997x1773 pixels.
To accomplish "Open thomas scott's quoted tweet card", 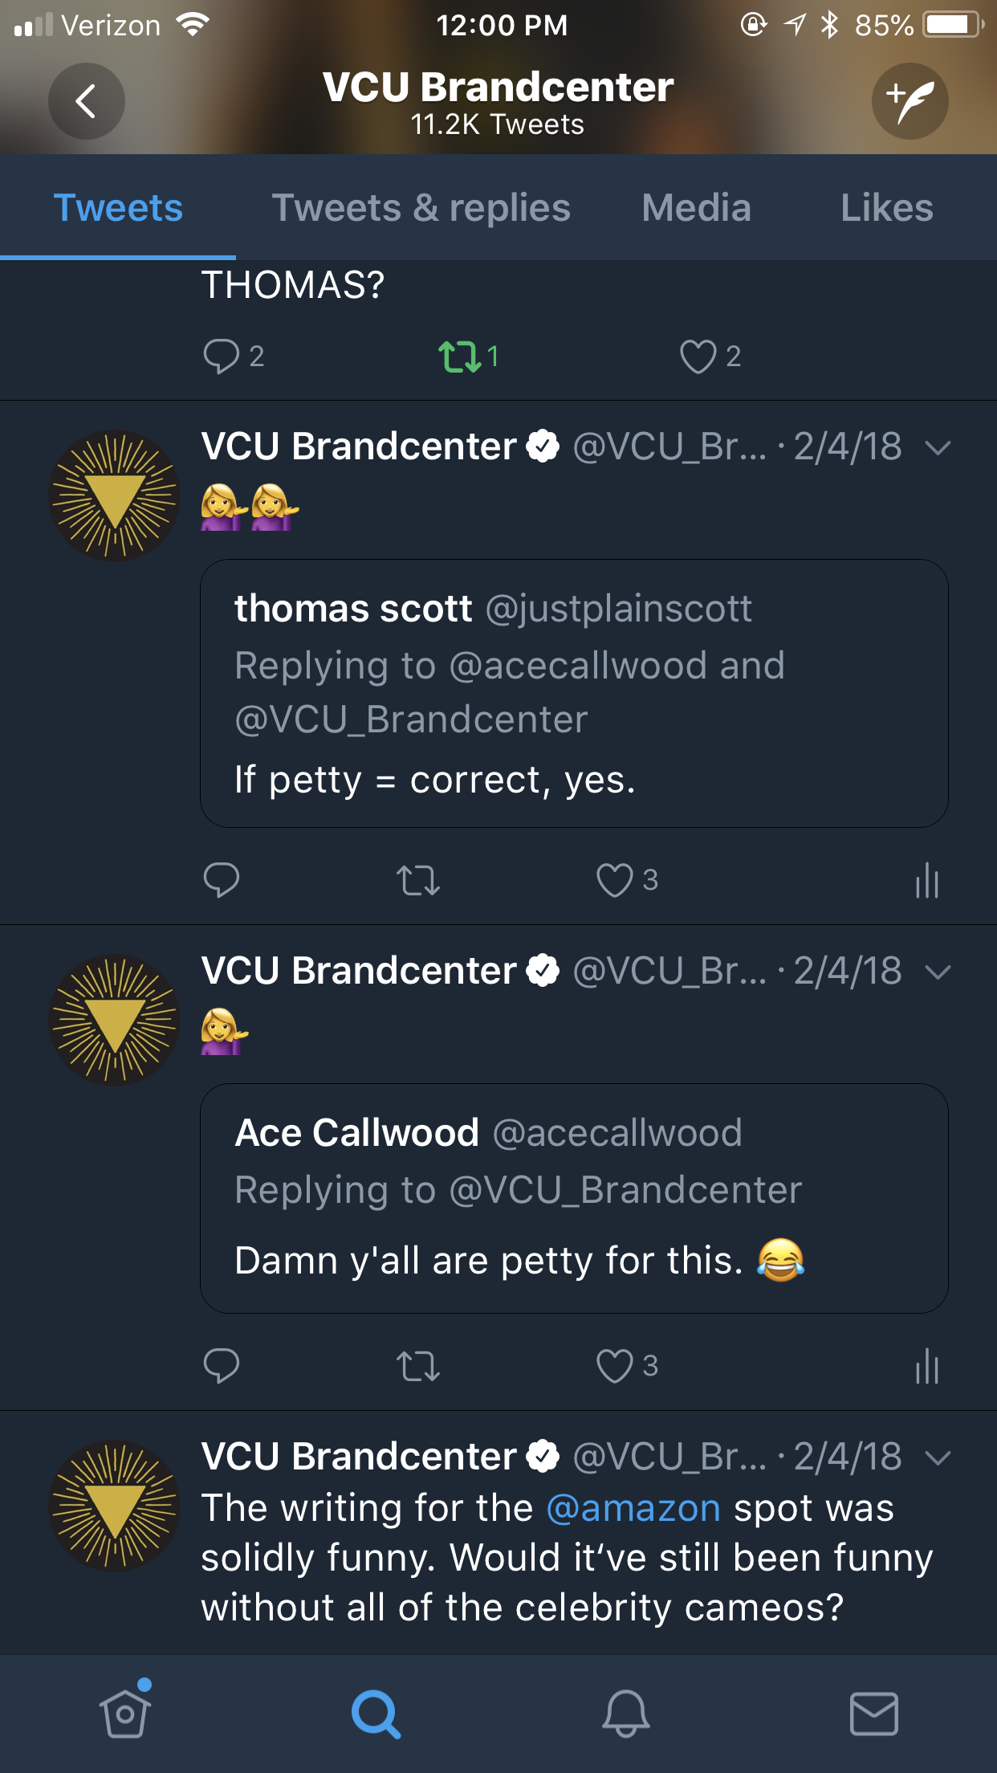I will point(574,693).
